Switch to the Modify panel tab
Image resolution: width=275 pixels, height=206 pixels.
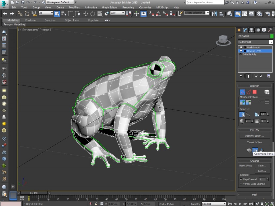click(245, 30)
